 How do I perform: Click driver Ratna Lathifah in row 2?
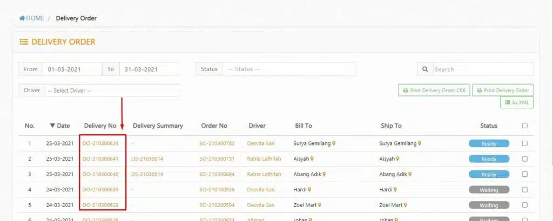tap(264, 158)
